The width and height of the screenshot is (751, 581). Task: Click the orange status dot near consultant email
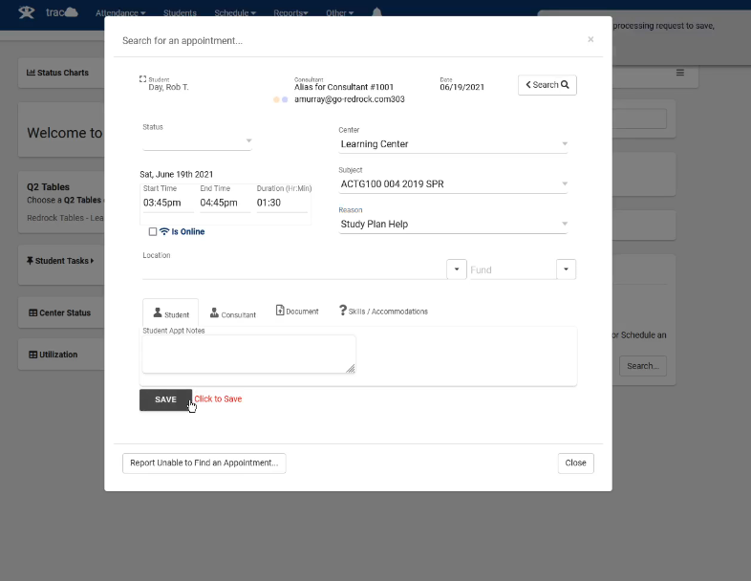coord(276,99)
